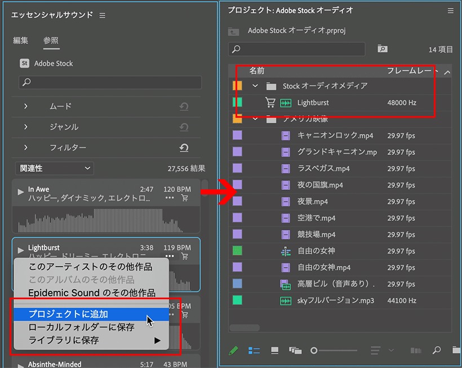Click the Adobe Stock search field
The image size is (462, 368).
coord(110,82)
